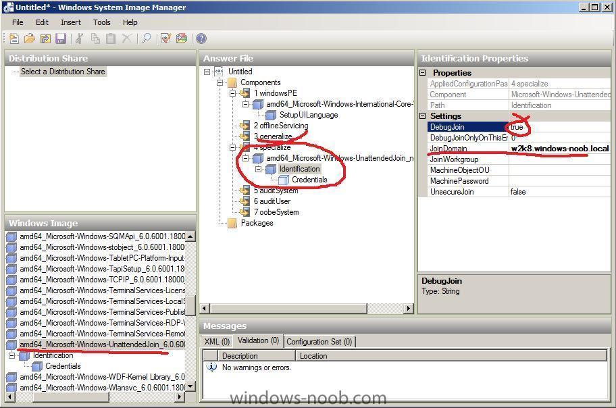Click the SetupUILanguage cube icon

pos(271,115)
